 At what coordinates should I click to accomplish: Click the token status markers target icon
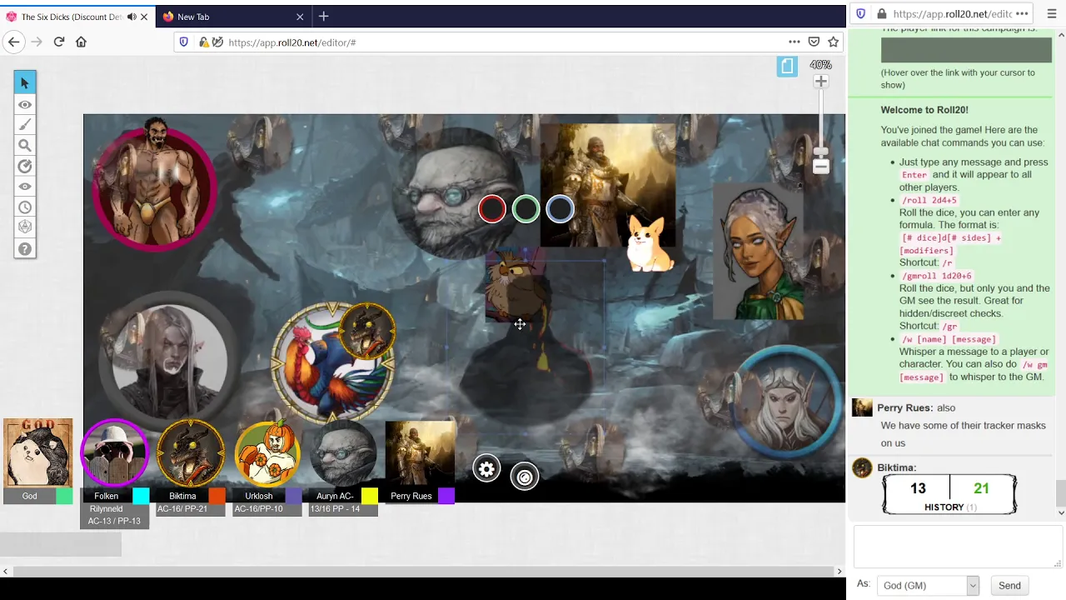pos(525,477)
